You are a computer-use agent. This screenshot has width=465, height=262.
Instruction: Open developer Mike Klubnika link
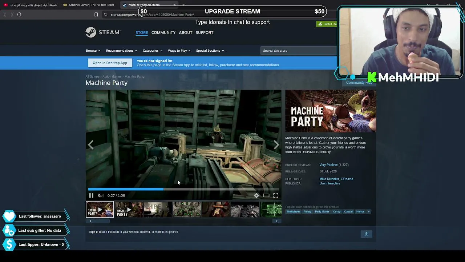point(329,179)
